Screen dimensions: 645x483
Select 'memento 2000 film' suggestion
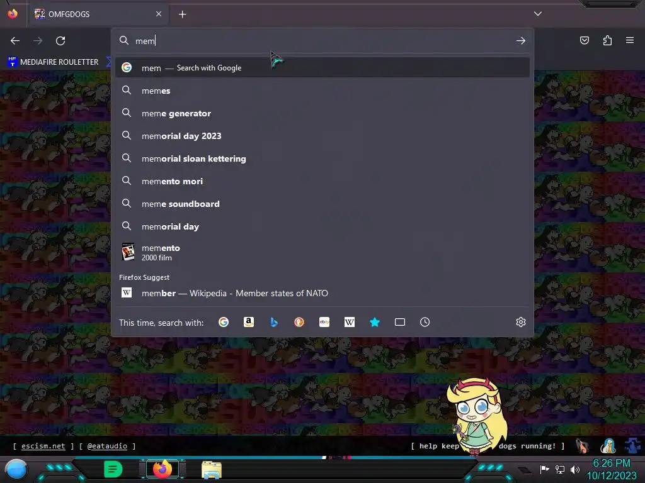pyautogui.click(x=322, y=252)
